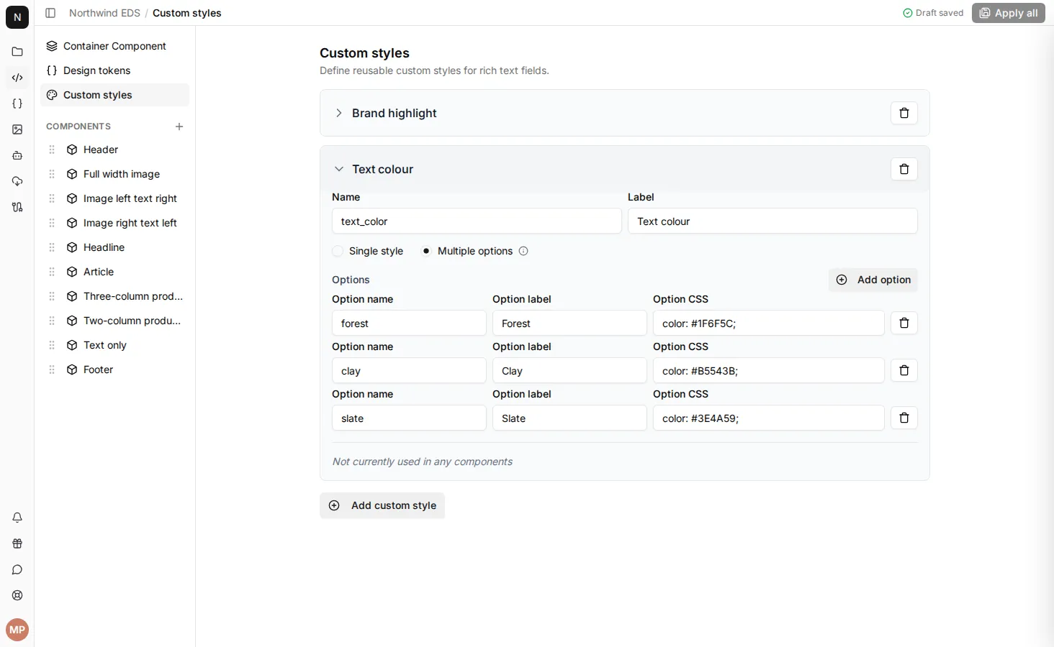Image resolution: width=1054 pixels, height=647 pixels.
Task: Remove the forest option with trash icon
Action: point(904,323)
